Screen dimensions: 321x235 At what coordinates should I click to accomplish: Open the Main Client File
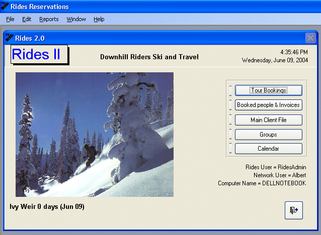click(x=268, y=120)
